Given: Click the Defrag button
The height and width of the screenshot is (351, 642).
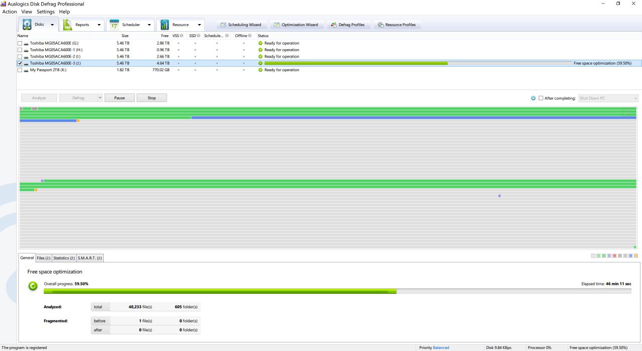Looking at the screenshot, I should click(78, 98).
